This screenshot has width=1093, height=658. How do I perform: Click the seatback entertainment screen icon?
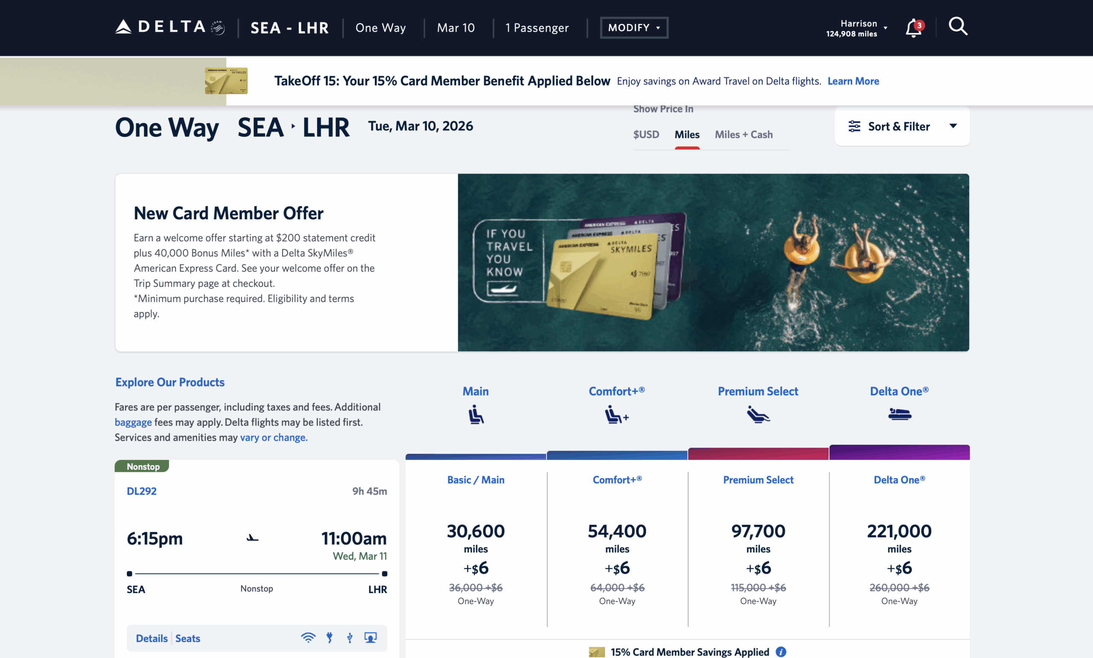[371, 638]
